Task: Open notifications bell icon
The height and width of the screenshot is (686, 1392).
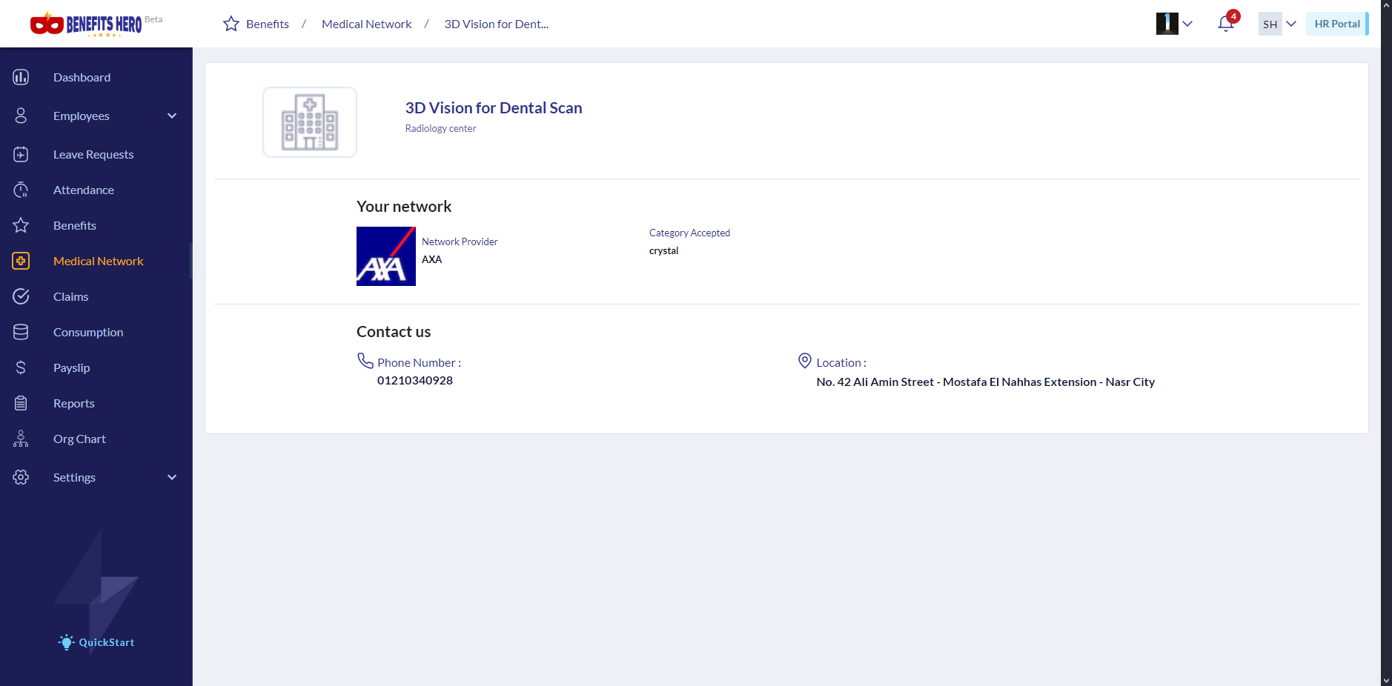Action: [1225, 24]
